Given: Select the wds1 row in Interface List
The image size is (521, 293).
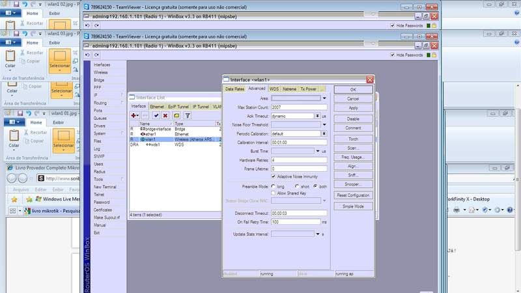Looking at the screenshot, I should 175,145.
